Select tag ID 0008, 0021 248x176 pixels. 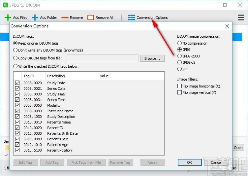point(33,88)
